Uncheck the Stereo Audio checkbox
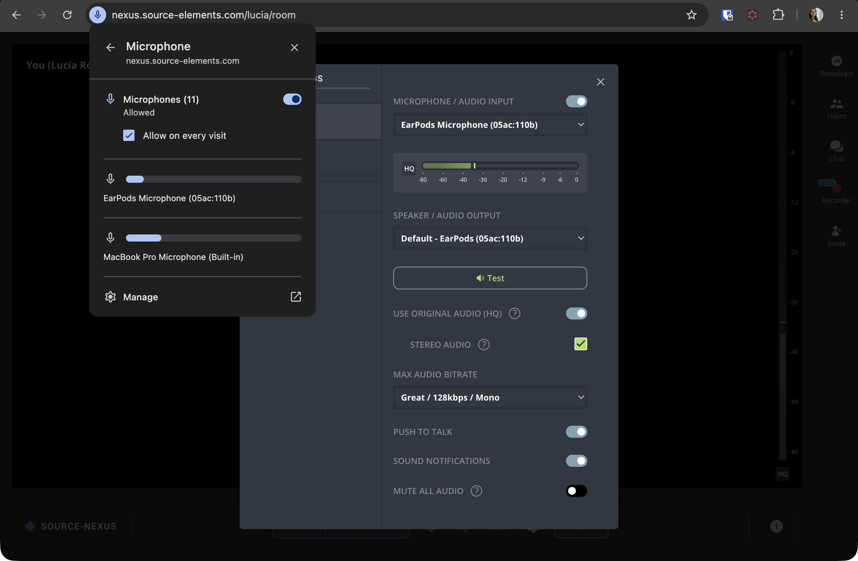The height and width of the screenshot is (561, 858). (x=580, y=344)
